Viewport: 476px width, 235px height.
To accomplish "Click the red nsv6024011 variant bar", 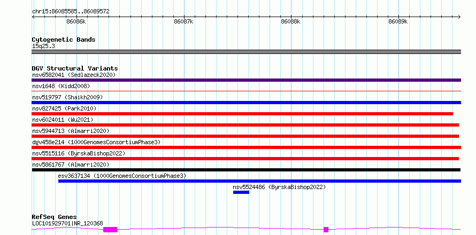I will [x=245, y=125].
